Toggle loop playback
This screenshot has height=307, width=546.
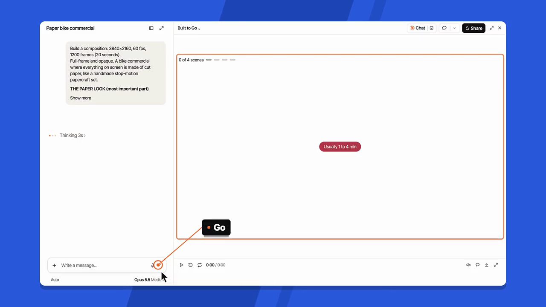[200, 265]
